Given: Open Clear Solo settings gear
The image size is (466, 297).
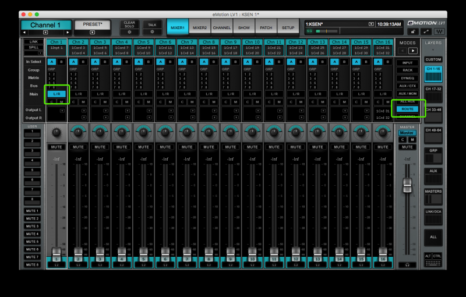Looking at the screenshot, I should (x=129, y=32).
